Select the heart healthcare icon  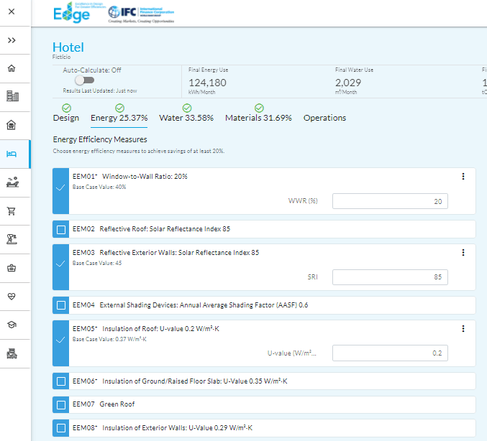coord(12,296)
